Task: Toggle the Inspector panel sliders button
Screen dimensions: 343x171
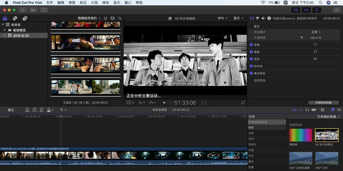Action: (317, 10)
